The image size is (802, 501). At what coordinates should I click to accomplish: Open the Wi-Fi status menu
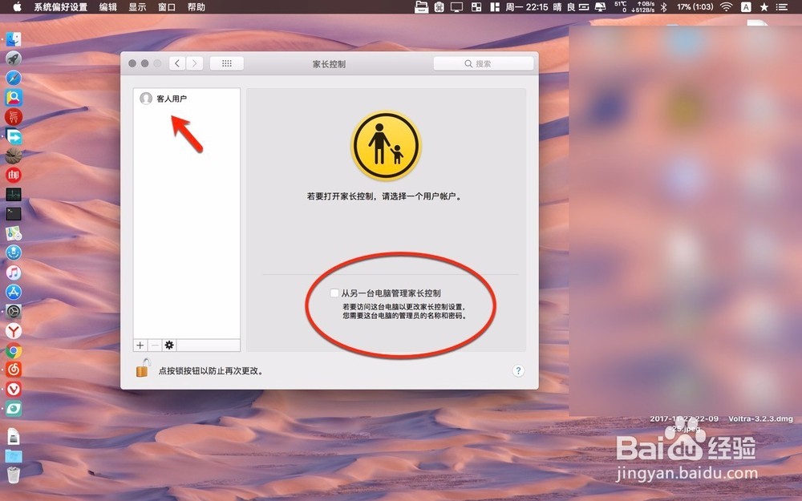pyautogui.click(x=726, y=6)
